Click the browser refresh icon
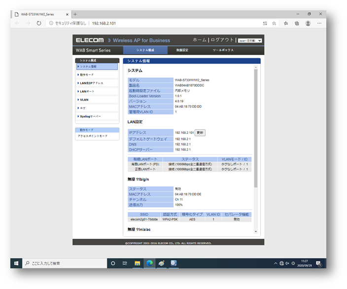Image resolution: width=347 pixels, height=289 pixels. [x=39, y=23]
